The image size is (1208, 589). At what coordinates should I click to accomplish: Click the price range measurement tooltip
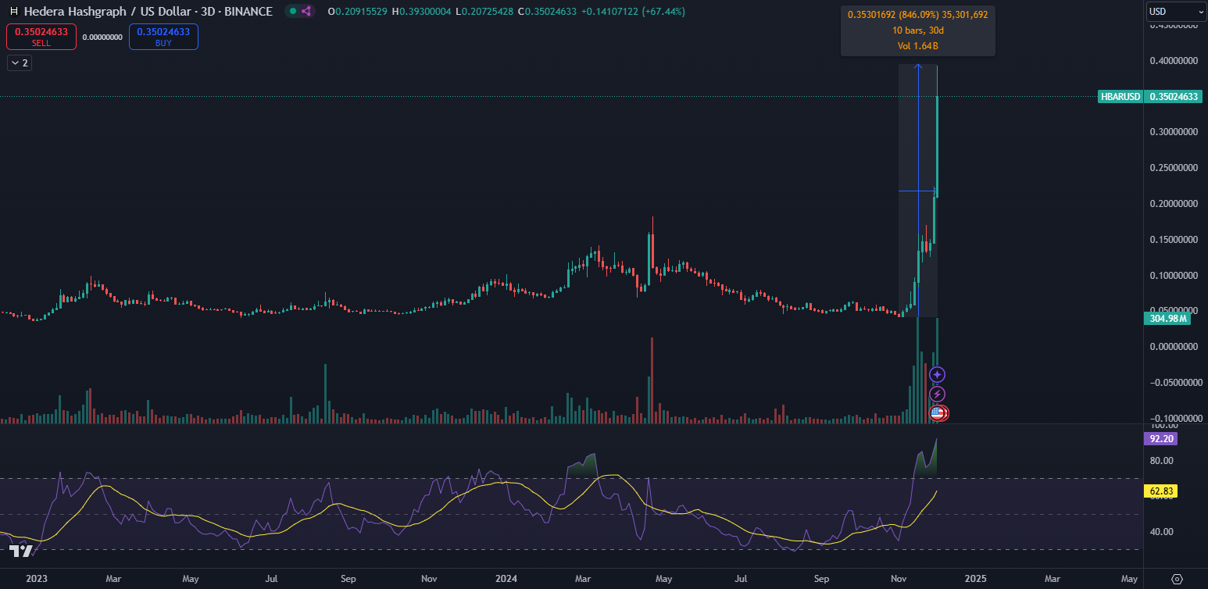[917, 31]
